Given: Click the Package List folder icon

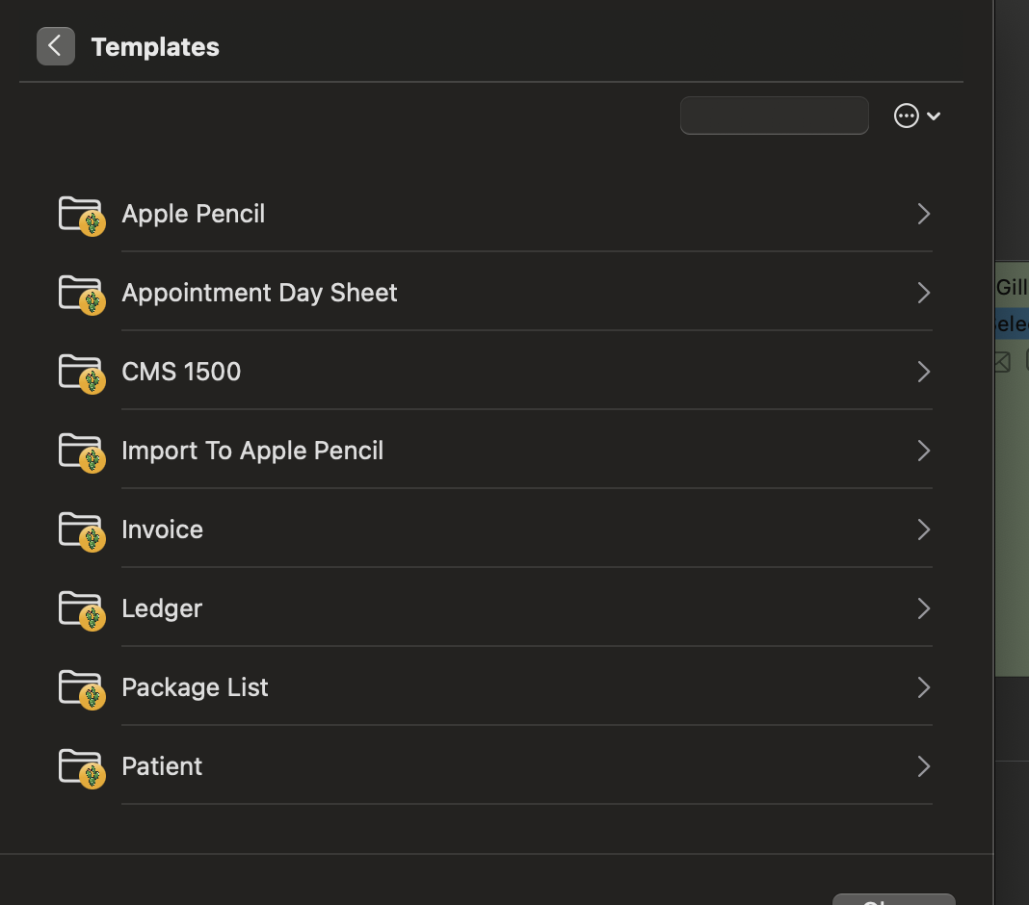Looking at the screenshot, I should click(82, 689).
